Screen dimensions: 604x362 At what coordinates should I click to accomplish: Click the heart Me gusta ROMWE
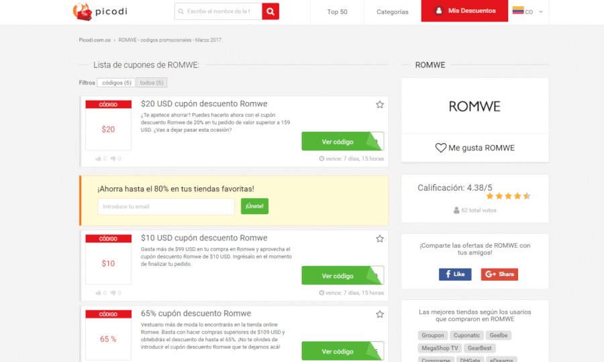pos(474,148)
